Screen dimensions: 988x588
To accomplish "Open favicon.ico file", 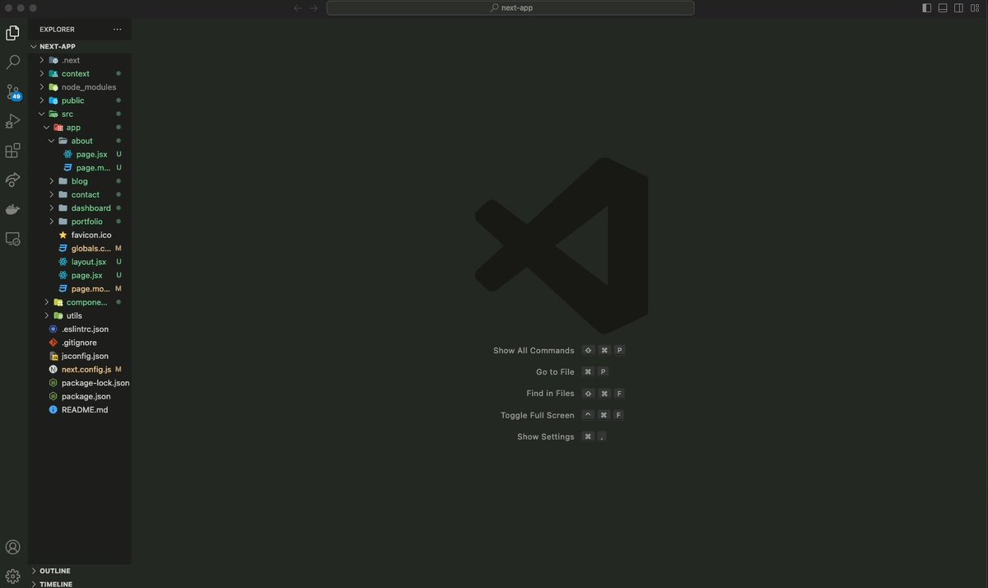I will click(x=80, y=235).
